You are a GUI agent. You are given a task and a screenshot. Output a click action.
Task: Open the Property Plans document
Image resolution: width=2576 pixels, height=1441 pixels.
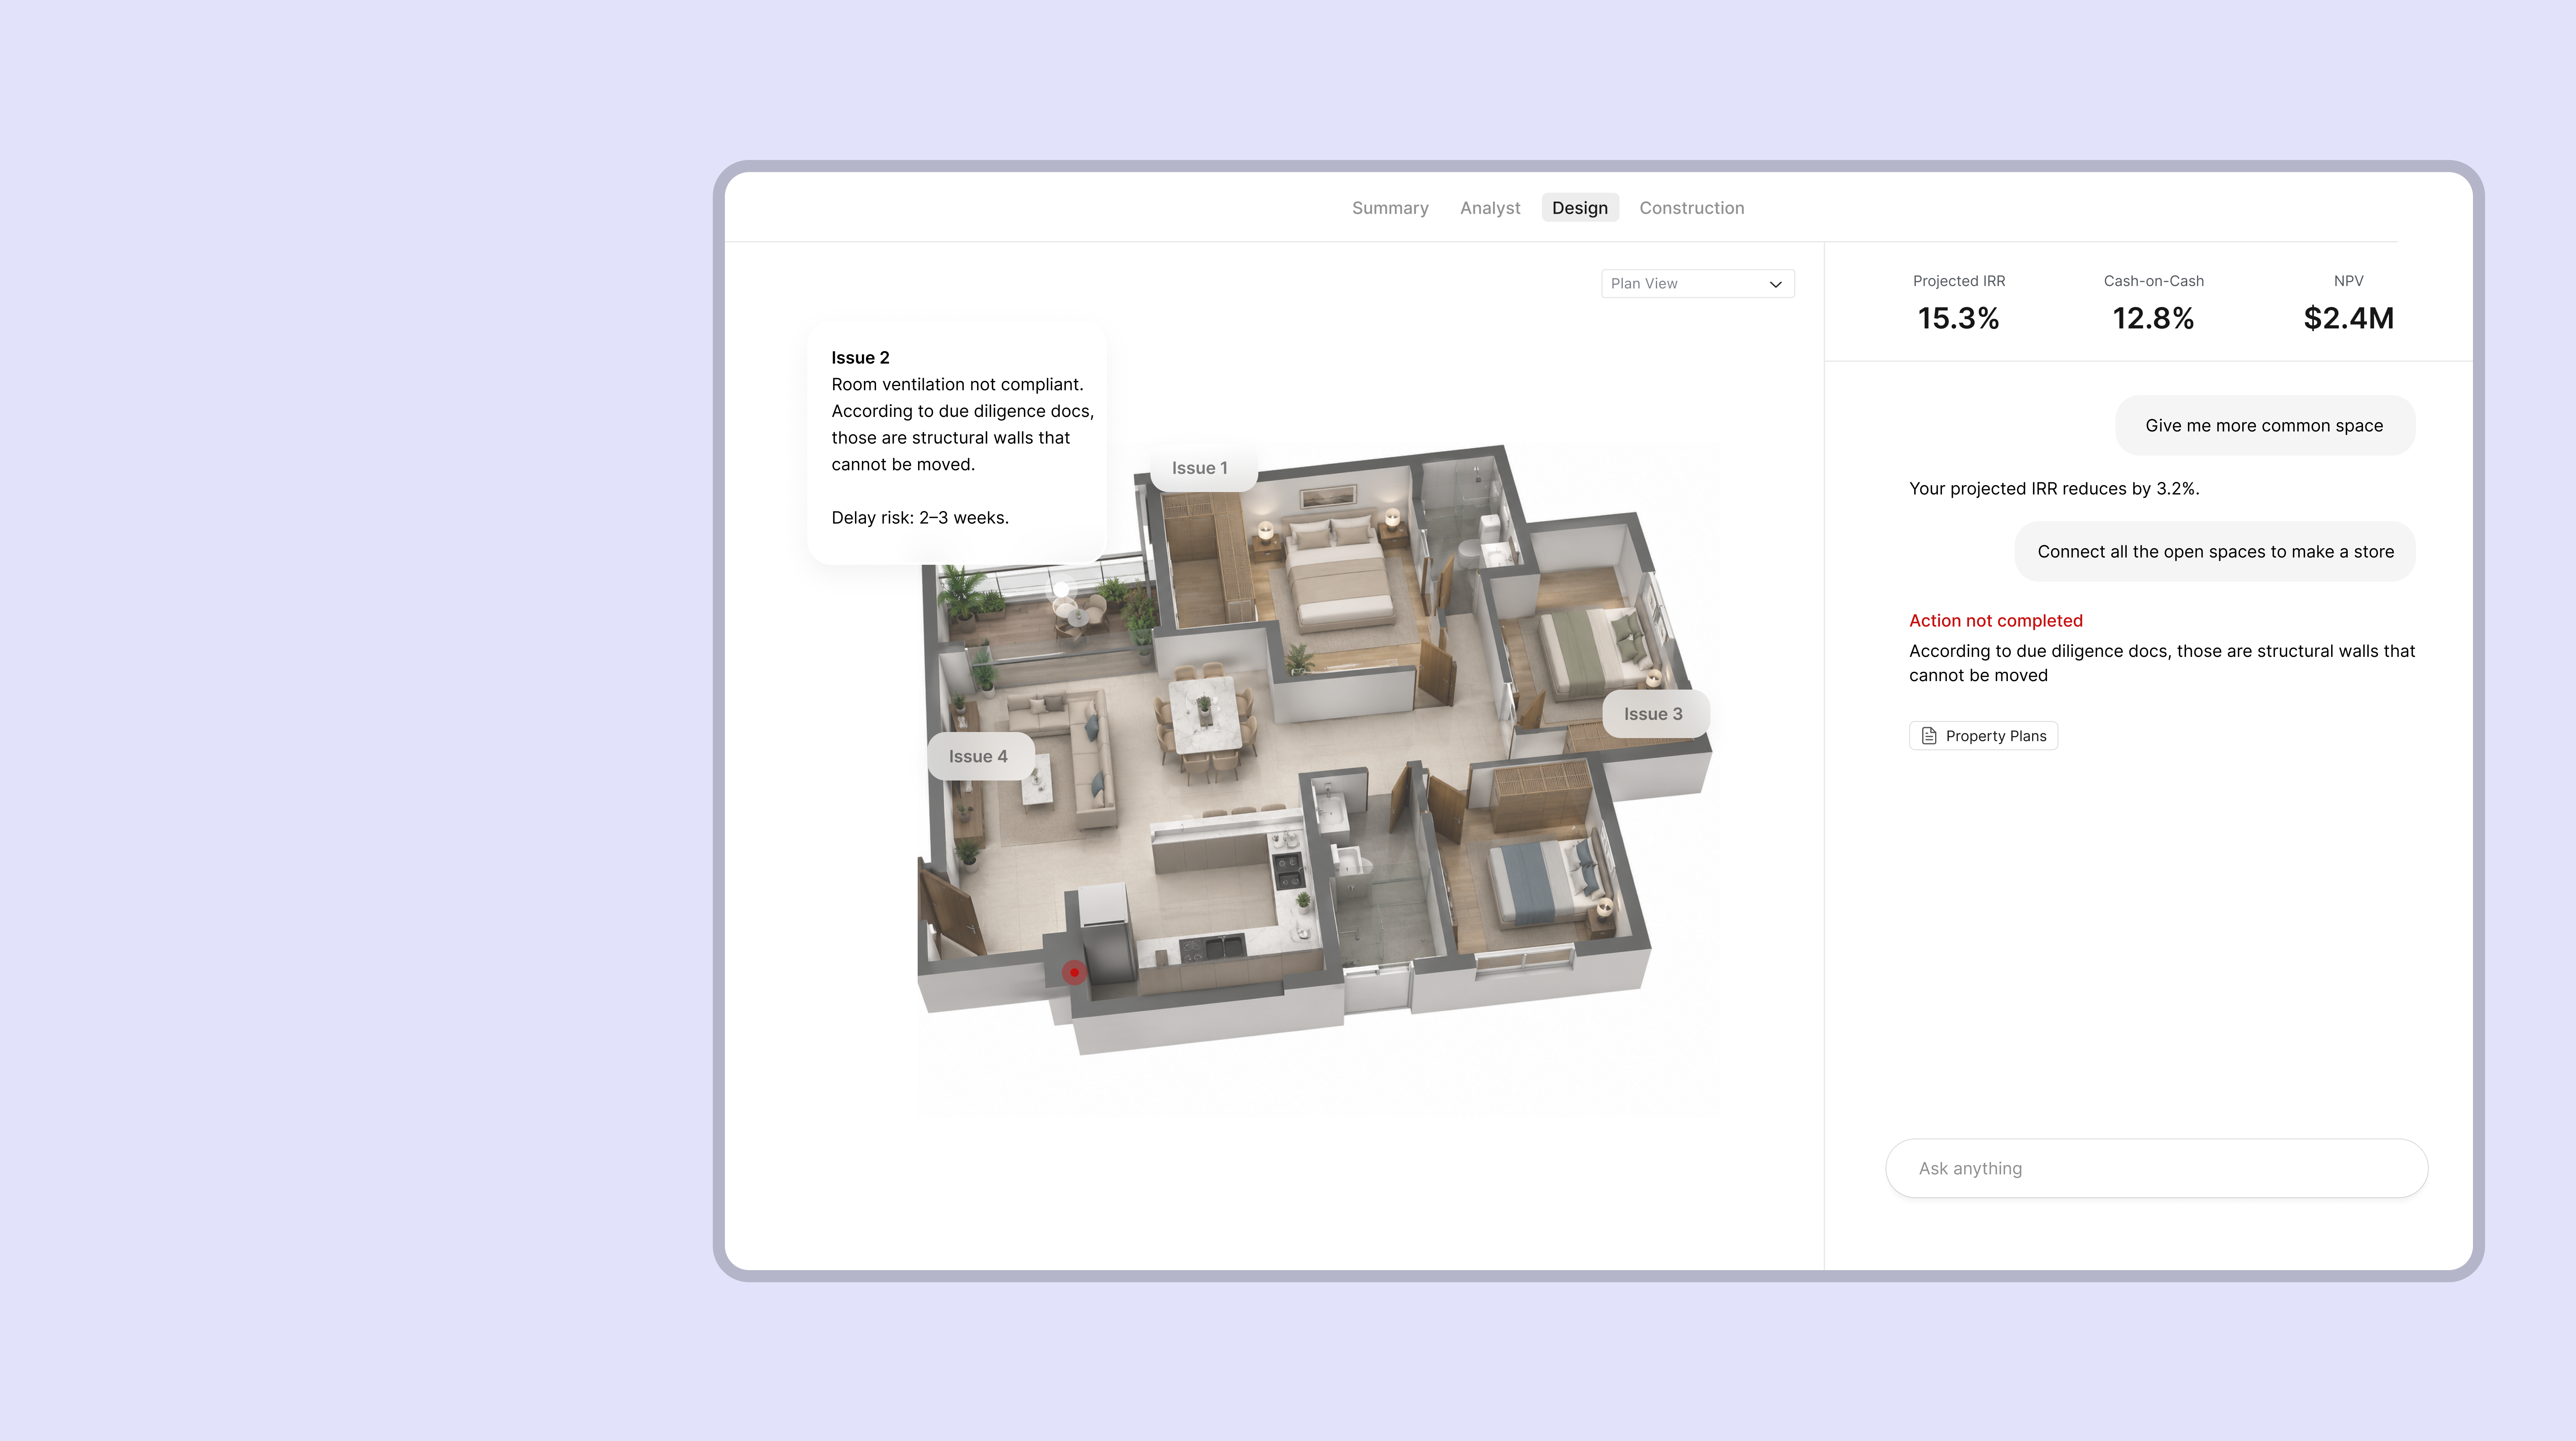pos(1983,736)
